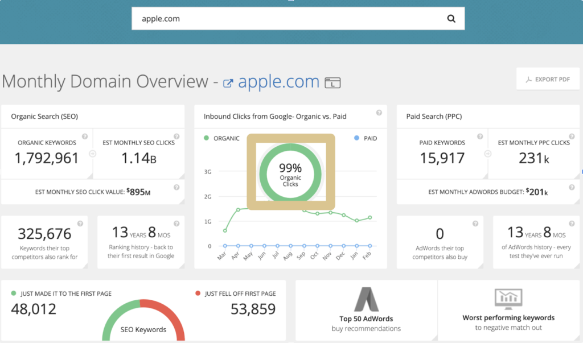Click the green dot beside Just Made It To The First Page
Image resolution: width=583 pixels, height=343 pixels.
point(14,294)
